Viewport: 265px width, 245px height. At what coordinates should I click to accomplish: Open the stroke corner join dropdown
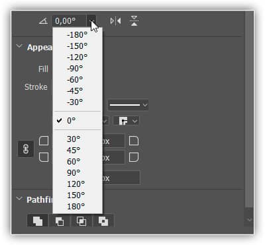(126, 121)
